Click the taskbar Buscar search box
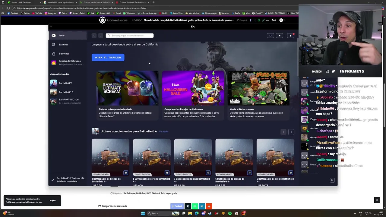 coord(163,213)
